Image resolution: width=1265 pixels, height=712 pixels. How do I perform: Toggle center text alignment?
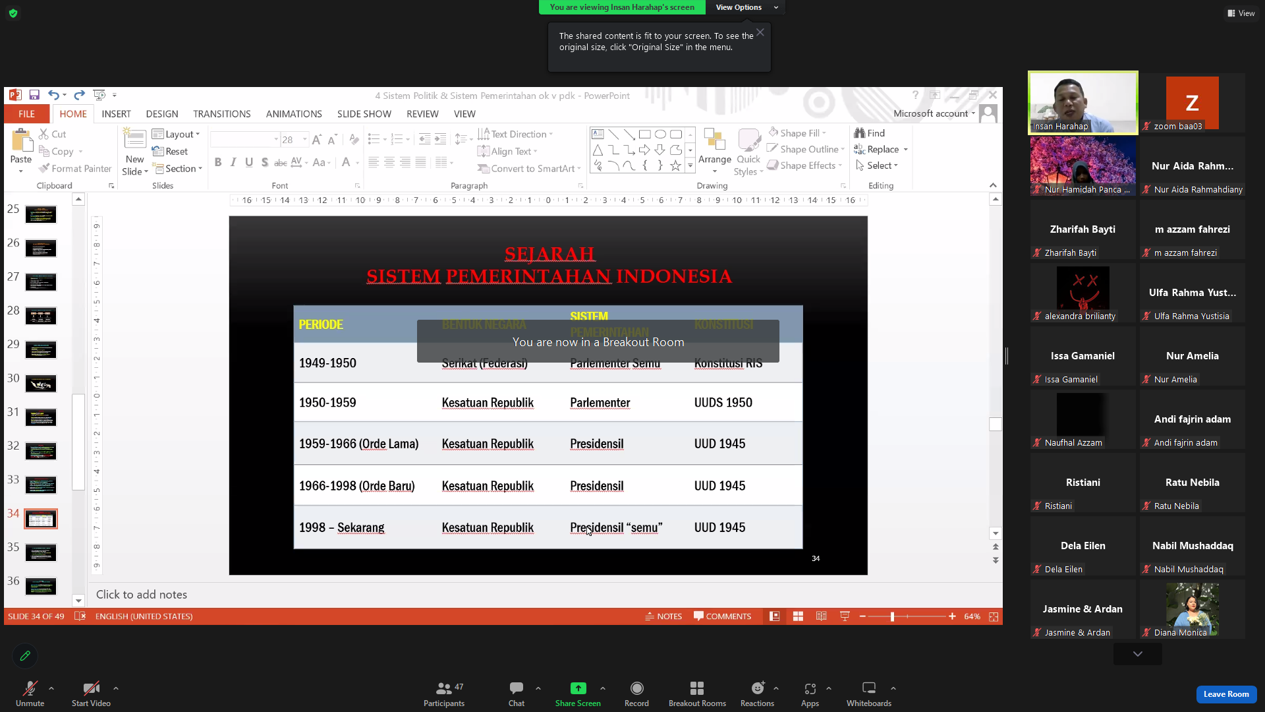tap(389, 162)
